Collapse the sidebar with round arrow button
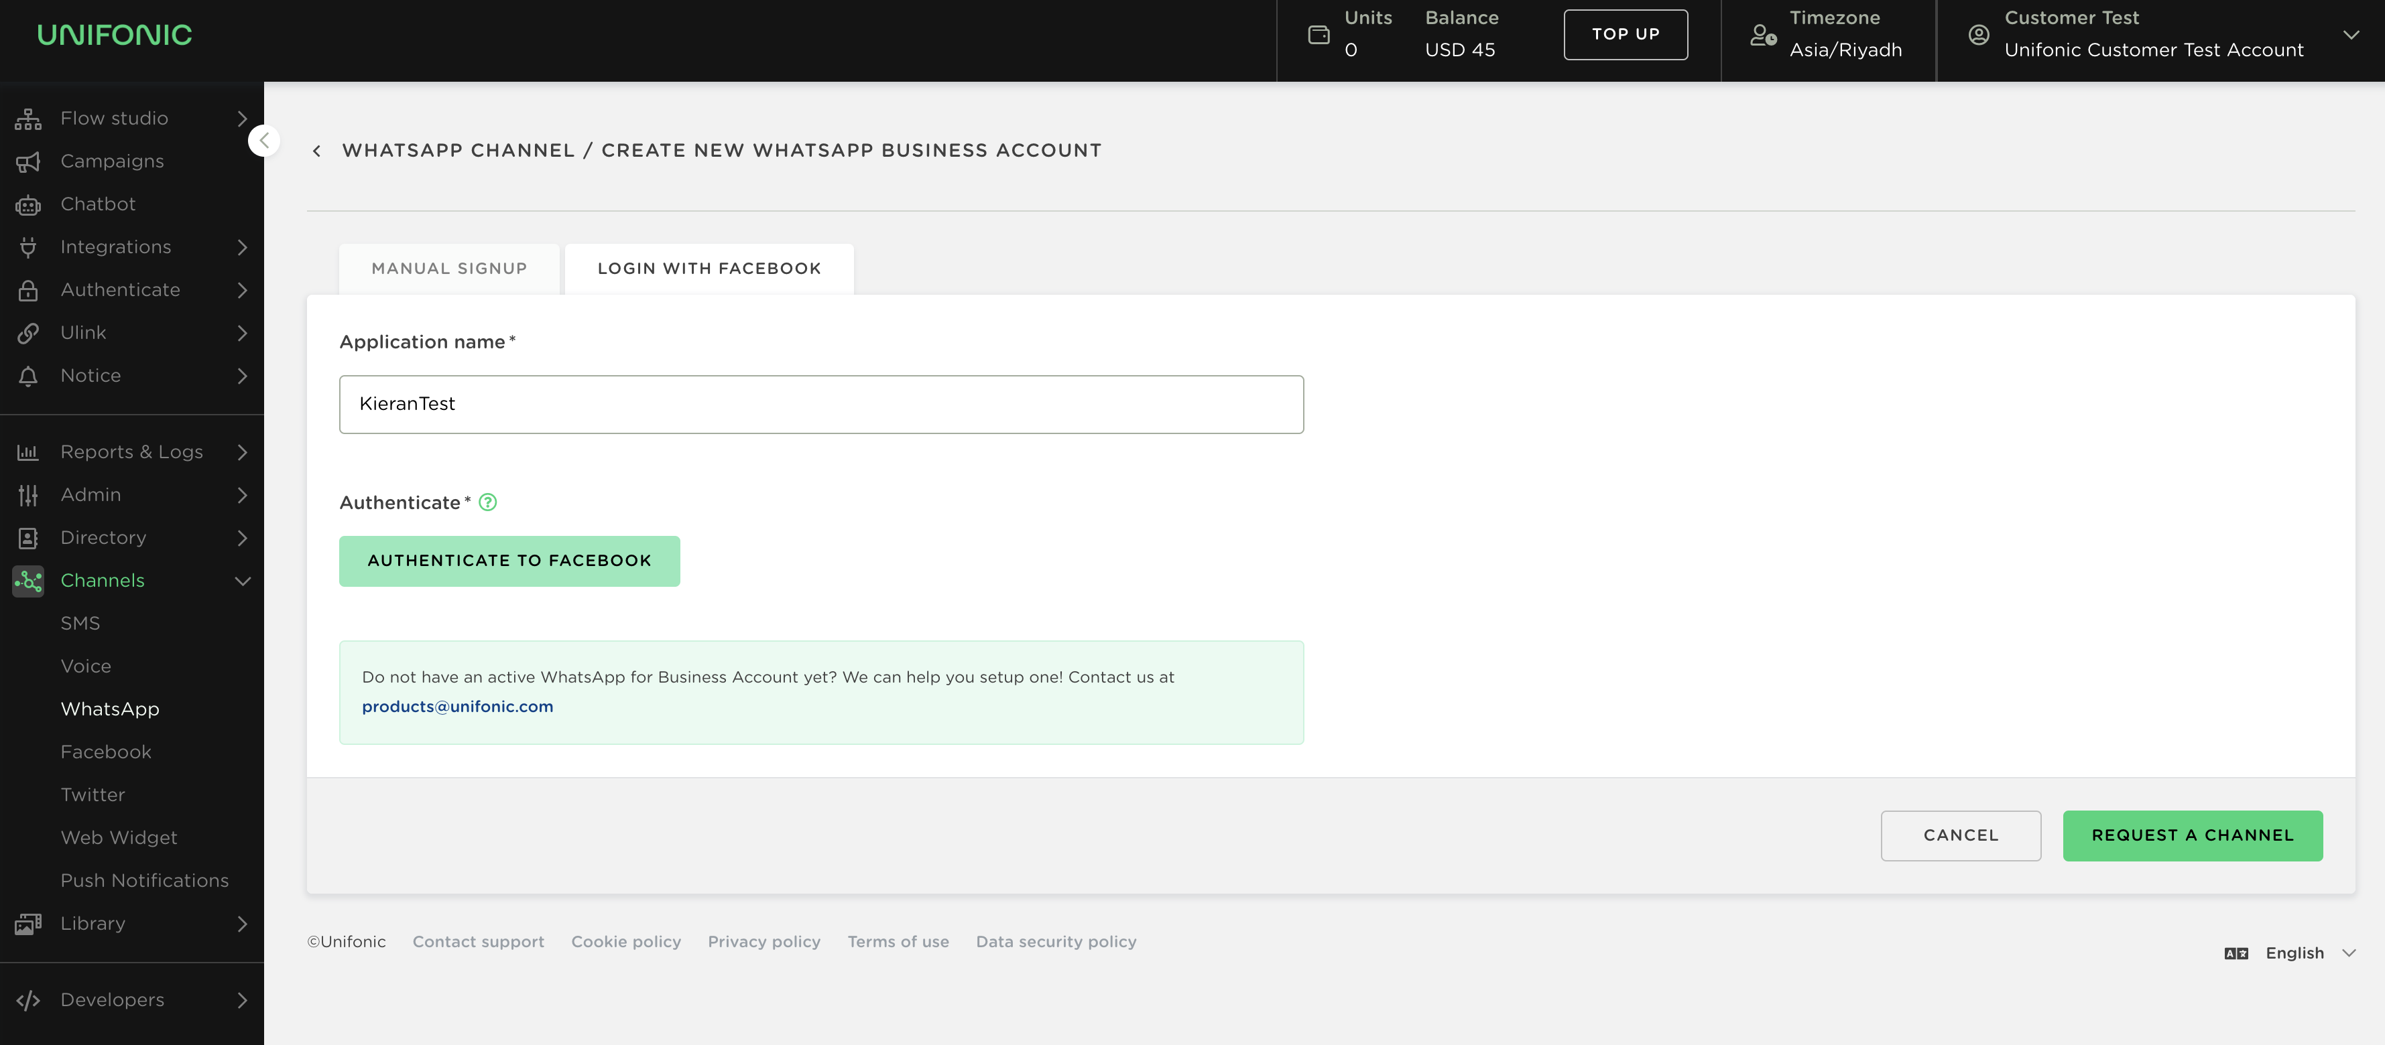 [264, 141]
